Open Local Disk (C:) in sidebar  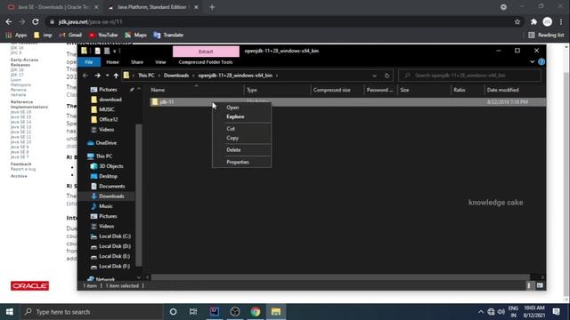tap(115, 236)
